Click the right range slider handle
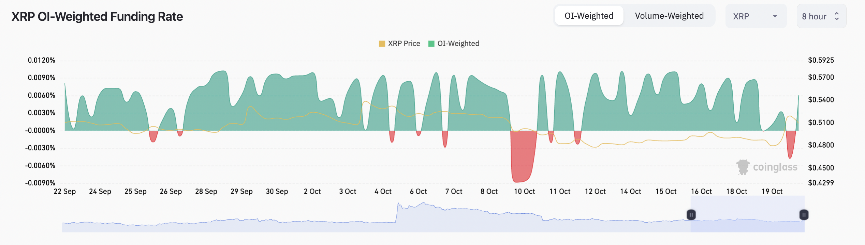The width and height of the screenshot is (865, 245). click(x=804, y=215)
